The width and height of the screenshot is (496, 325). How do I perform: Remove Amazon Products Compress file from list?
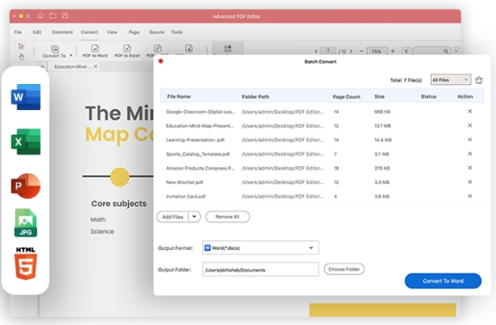pyautogui.click(x=470, y=168)
